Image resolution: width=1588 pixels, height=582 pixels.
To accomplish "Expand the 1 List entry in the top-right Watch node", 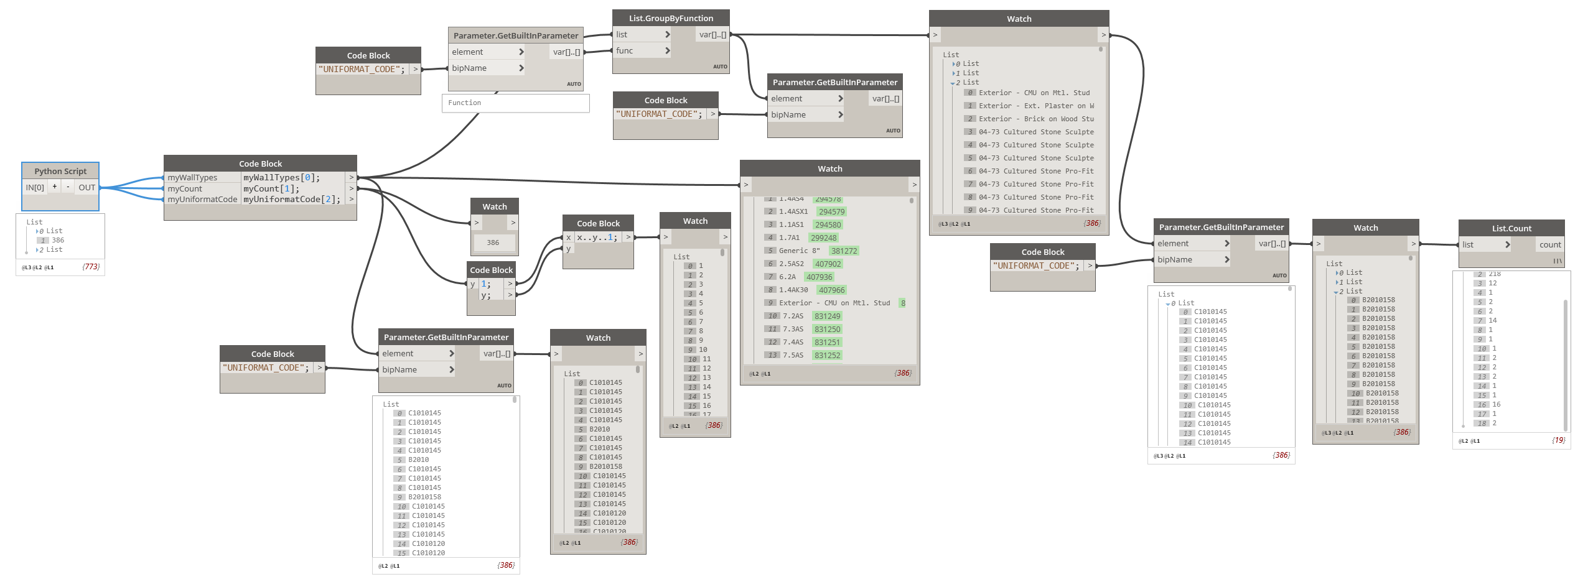I will 954,73.
